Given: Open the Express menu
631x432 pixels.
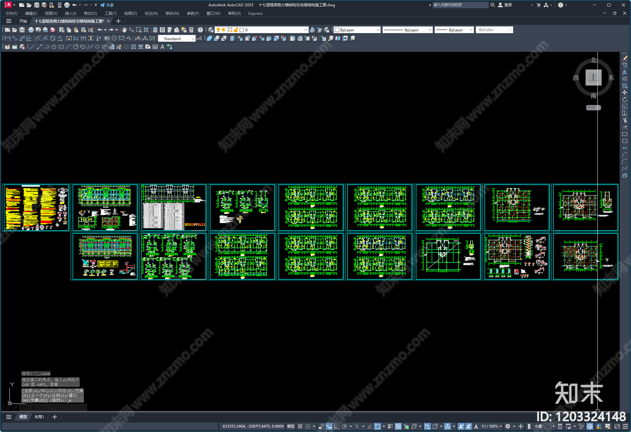Looking at the screenshot, I should pyautogui.click(x=255, y=13).
